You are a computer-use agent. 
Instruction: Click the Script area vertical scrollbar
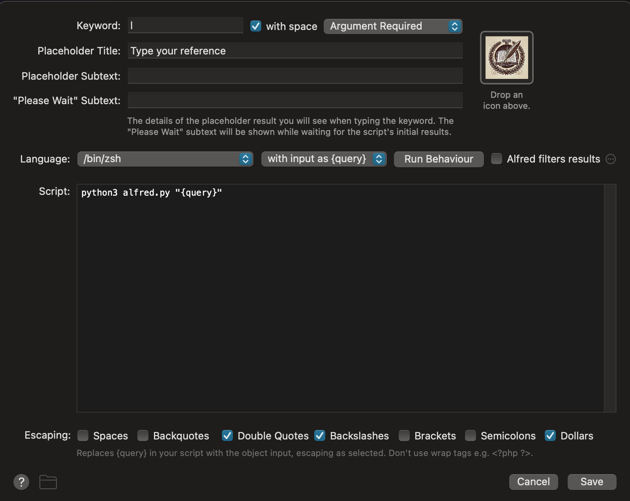coord(610,298)
